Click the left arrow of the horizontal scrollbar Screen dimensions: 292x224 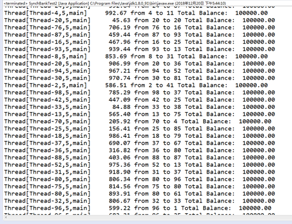tap(6, 218)
